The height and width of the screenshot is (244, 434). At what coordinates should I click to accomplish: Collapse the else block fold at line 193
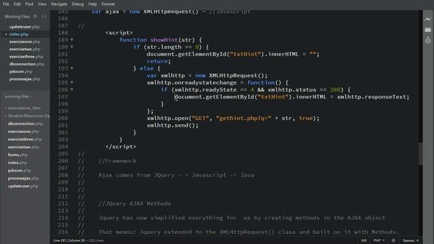pos(72,68)
